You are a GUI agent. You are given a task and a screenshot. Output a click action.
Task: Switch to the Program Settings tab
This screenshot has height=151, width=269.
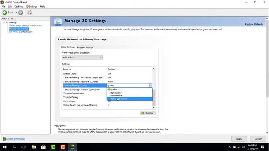coord(85,47)
